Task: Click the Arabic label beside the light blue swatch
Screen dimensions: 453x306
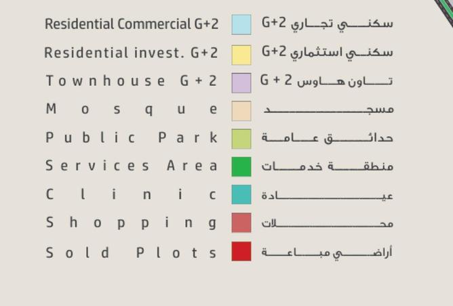Action: (x=327, y=24)
